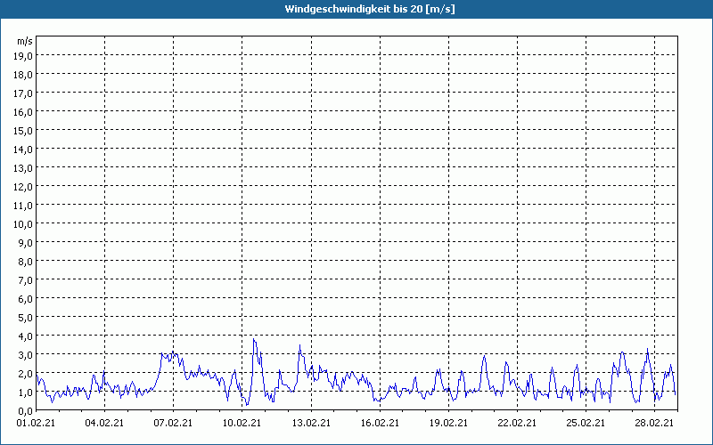Screen dimensions: 713x445
Task: Select the 8,0 y-axis value
Action: pyautogui.click(x=26, y=262)
